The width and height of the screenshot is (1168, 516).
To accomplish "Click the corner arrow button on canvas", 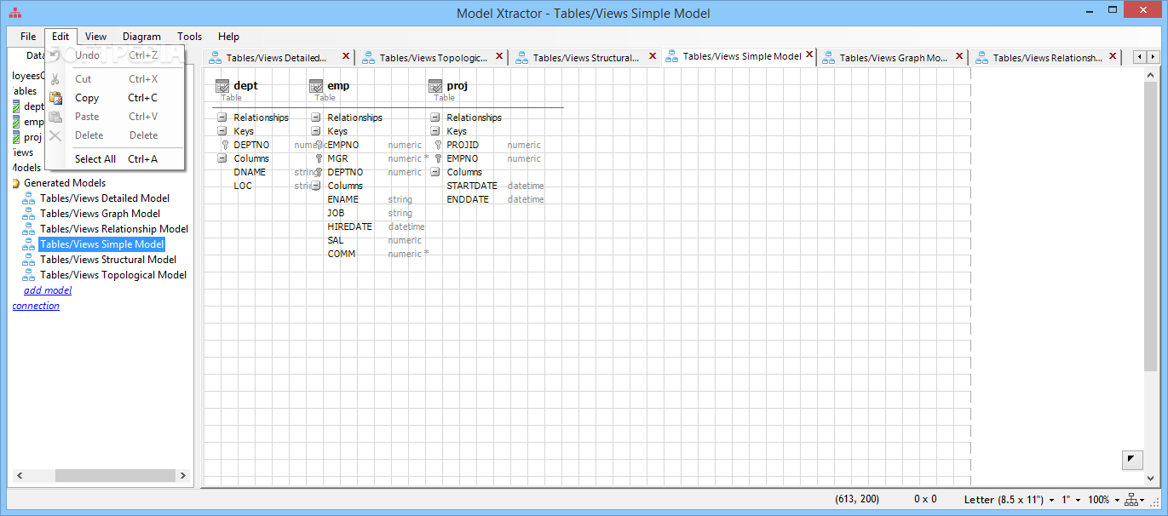I will (1131, 460).
